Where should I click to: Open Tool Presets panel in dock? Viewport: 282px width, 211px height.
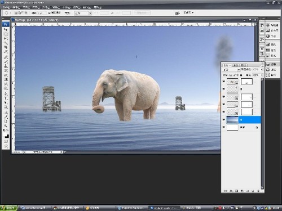point(262,39)
